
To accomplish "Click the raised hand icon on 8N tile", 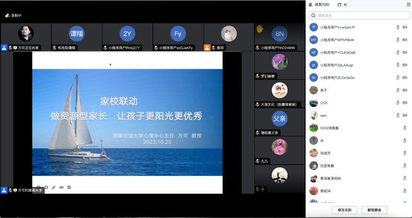I will point(259,29).
